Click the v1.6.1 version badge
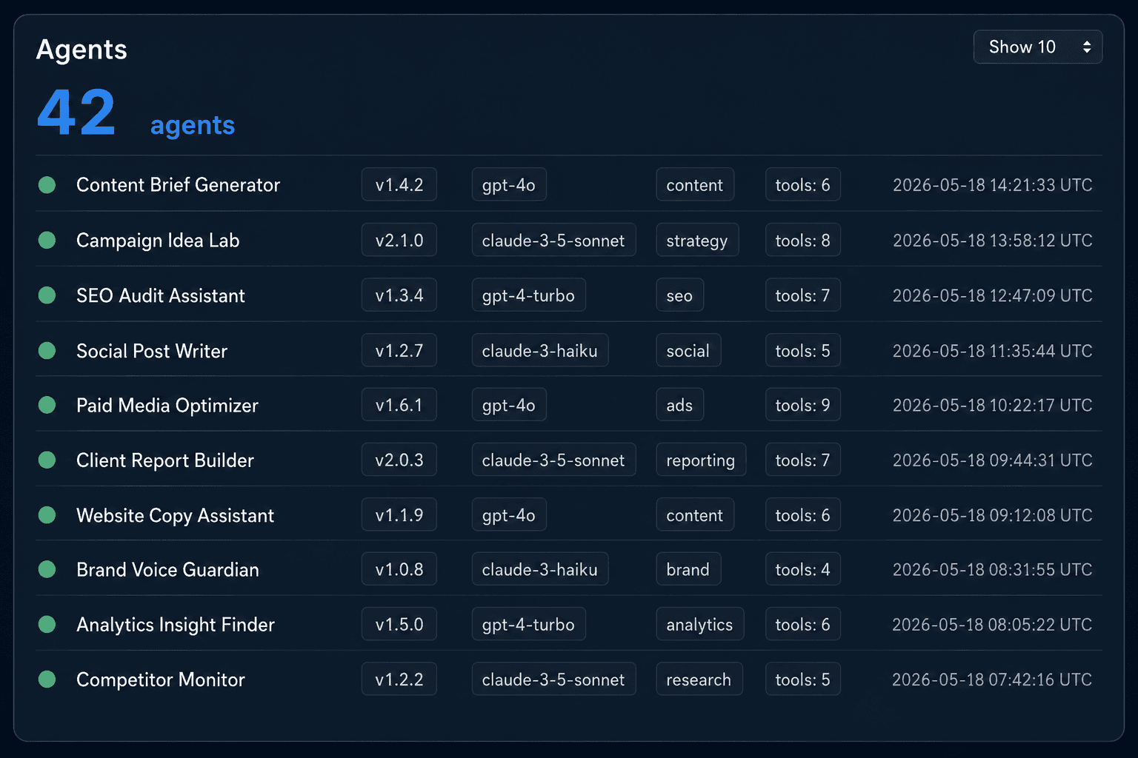Viewport: 1138px width, 758px height. (x=399, y=405)
